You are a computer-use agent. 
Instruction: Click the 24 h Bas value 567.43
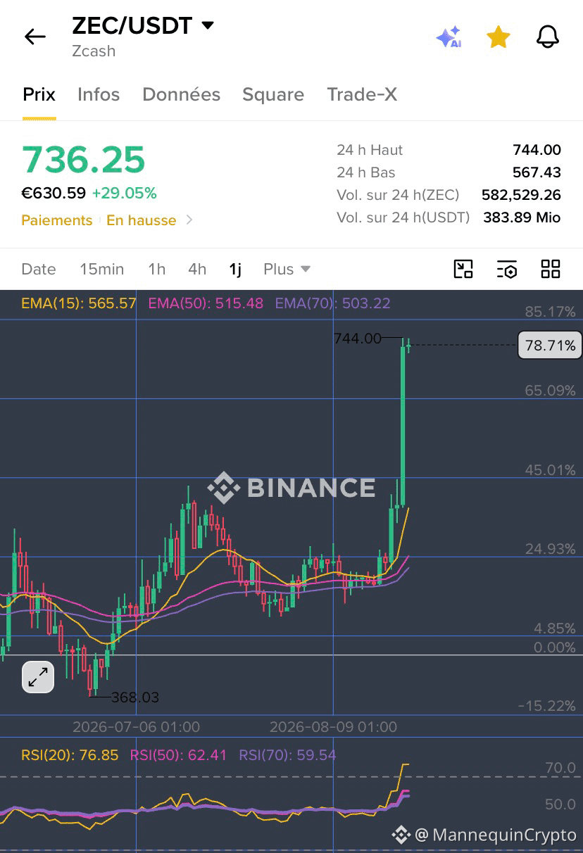click(x=537, y=172)
